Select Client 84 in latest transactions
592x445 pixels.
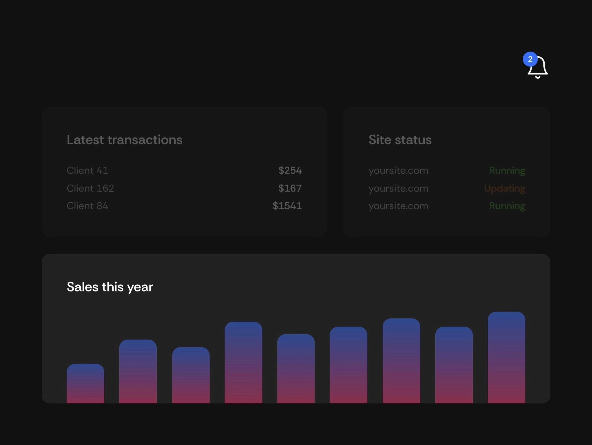point(88,206)
